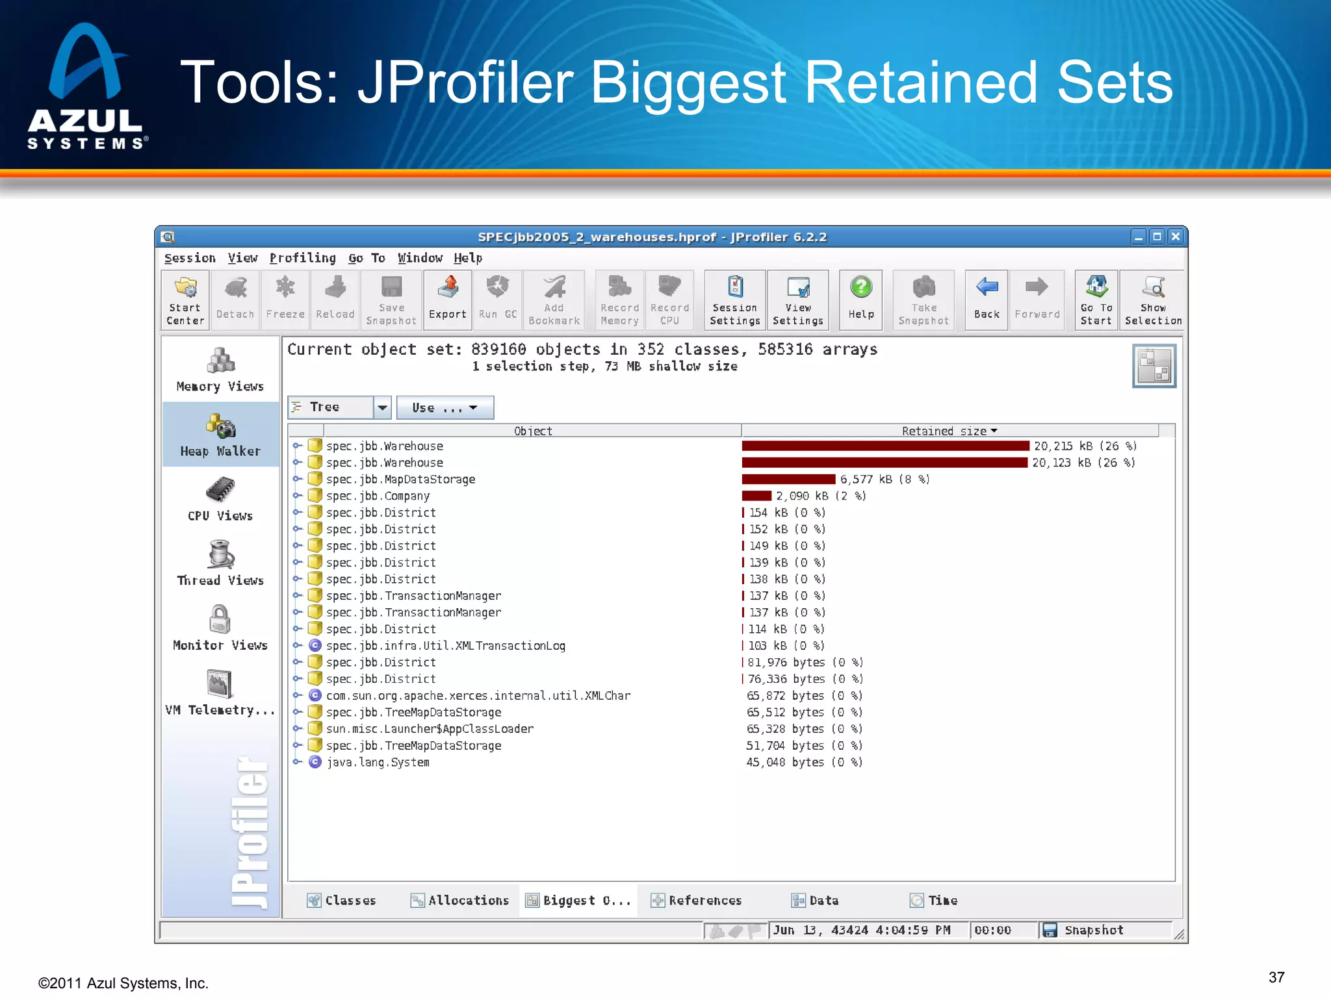Switch to the Allocations tab
Screen dimensions: 1331x998
pyautogui.click(x=459, y=900)
